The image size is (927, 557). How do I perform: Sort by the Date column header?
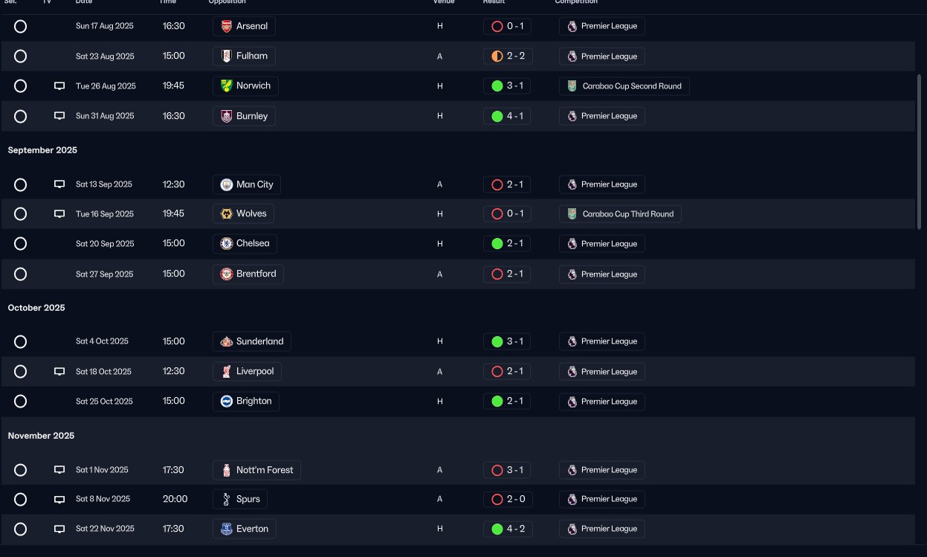click(x=84, y=2)
